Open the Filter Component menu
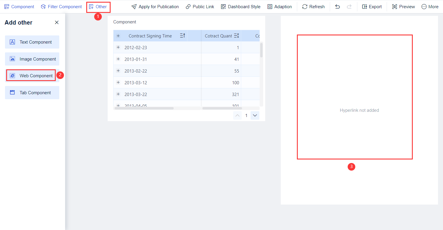 61,6
